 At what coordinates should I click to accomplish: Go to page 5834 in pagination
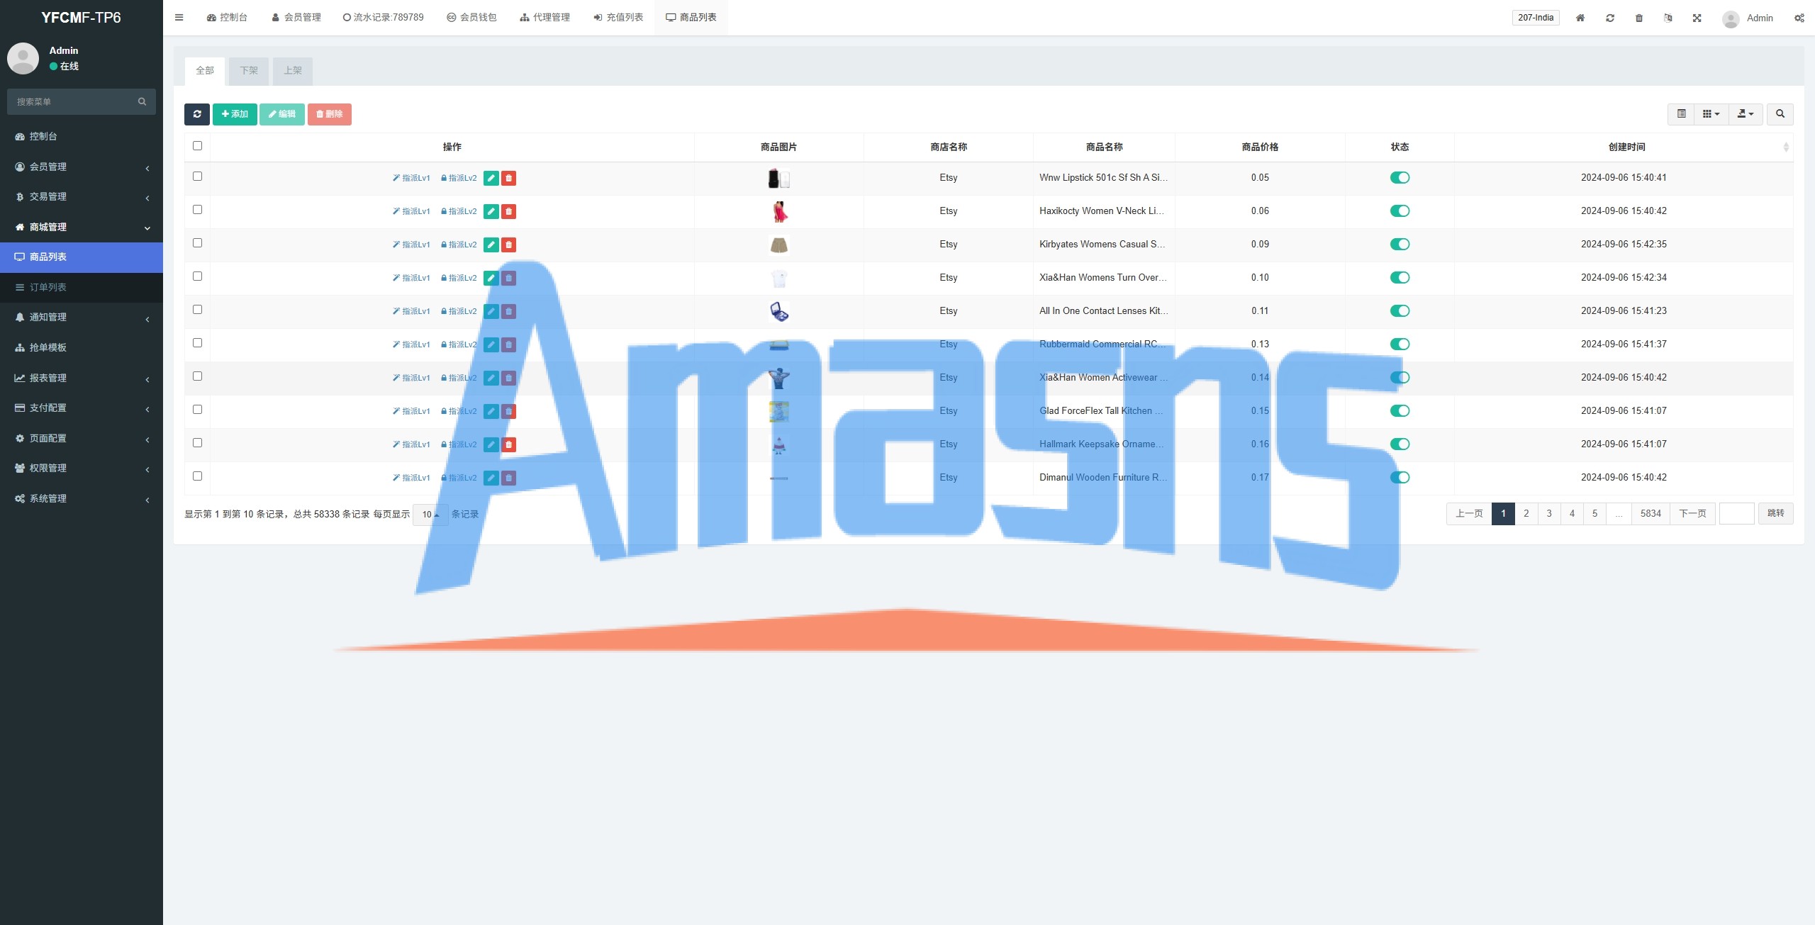coord(1651,514)
